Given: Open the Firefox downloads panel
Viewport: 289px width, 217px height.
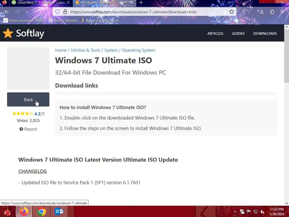Looking at the screenshot, I should click(262, 12).
